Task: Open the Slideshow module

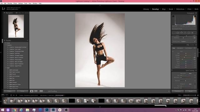Action: (x=180, y=9)
